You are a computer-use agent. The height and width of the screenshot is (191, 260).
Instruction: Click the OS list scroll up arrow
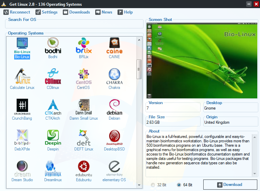click(139, 40)
